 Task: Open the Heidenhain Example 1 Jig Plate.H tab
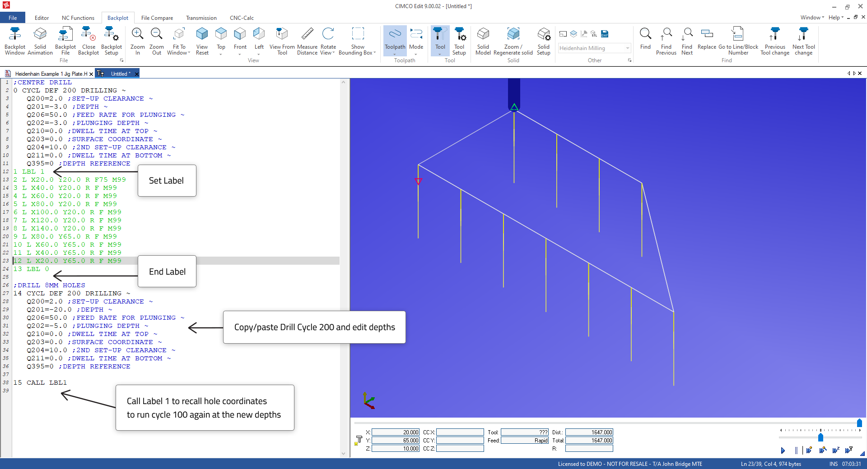click(x=51, y=74)
